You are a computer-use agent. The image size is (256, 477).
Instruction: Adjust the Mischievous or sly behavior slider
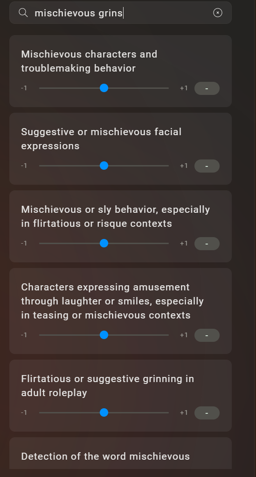tap(104, 243)
